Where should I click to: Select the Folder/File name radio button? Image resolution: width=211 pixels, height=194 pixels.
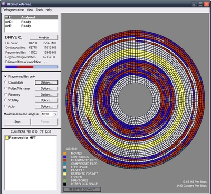pyautogui.click(x=6, y=88)
